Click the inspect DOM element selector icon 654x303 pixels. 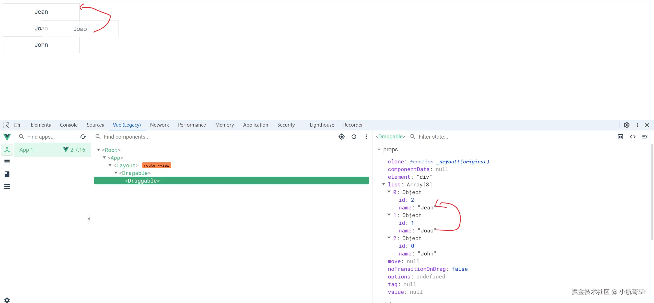point(6,125)
